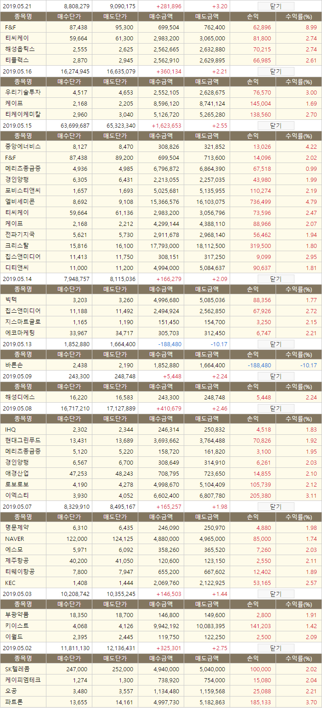The image size is (322, 708).
Task: Close the 2019.05.13 loss section via 닫기
Action: point(276,344)
